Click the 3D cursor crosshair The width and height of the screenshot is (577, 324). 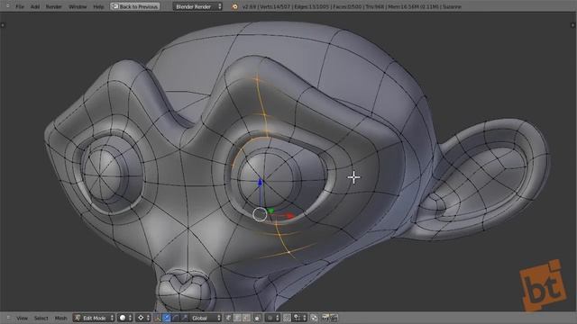tap(353, 177)
